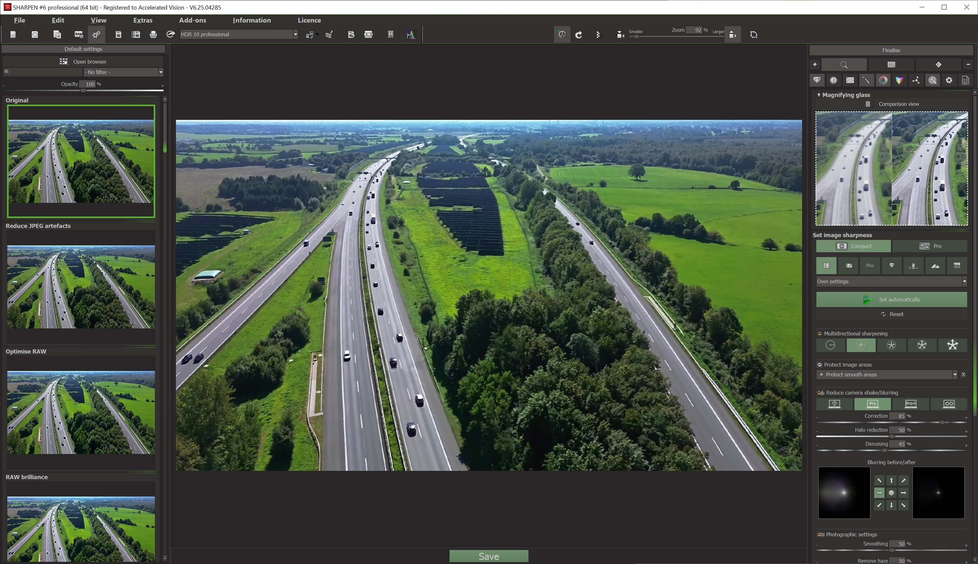Screen dimensions: 978x564
Task: Select the camera aperture icon
Action: 949,80
